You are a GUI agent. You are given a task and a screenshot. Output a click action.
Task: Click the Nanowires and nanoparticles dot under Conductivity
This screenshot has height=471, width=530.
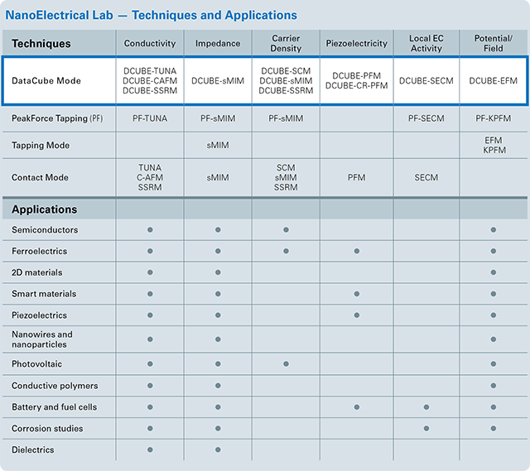[150, 339]
